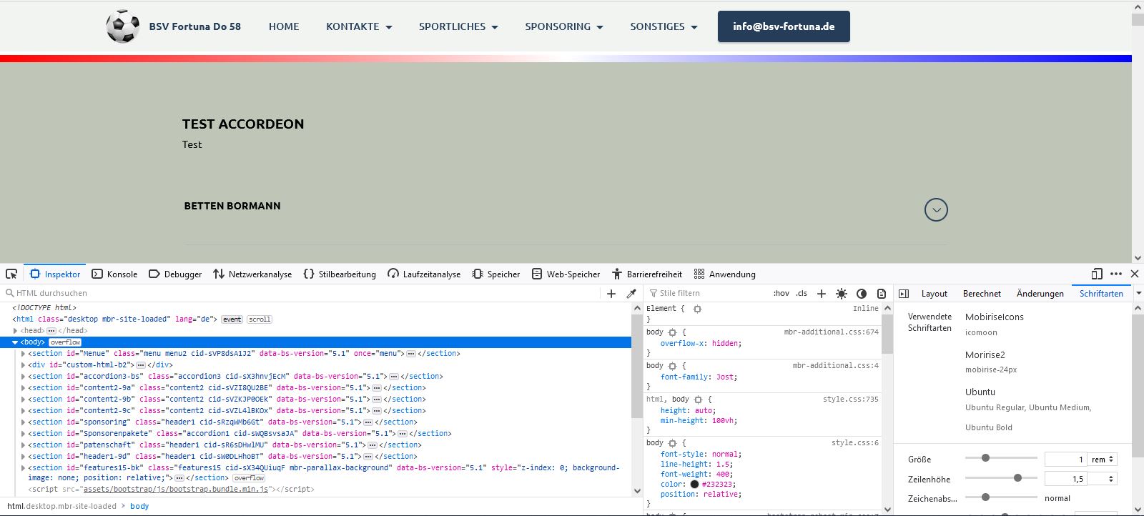The image size is (1144, 516).
Task: Open the bootstrap.bundle.min.js script link
Action: pos(175,490)
